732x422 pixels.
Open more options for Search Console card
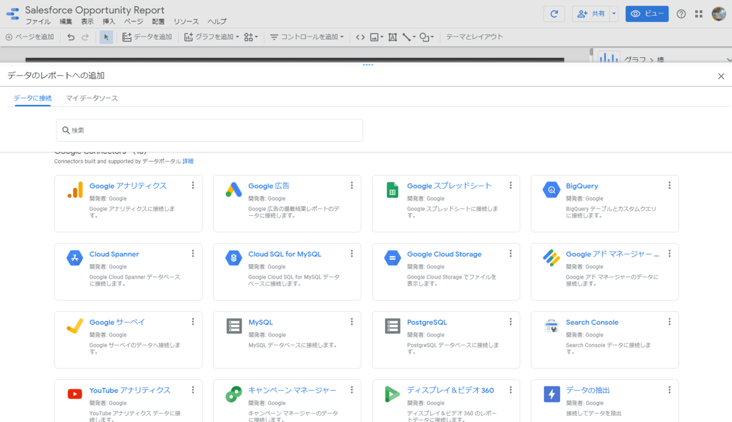coord(669,322)
